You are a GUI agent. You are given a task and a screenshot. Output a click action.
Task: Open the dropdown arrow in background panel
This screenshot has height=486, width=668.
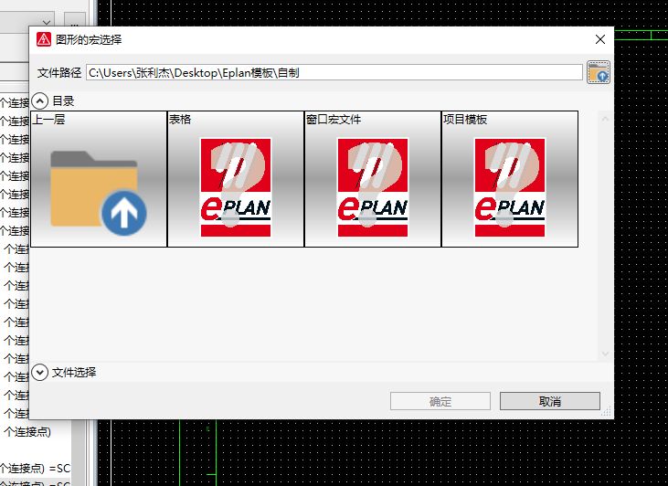47,22
